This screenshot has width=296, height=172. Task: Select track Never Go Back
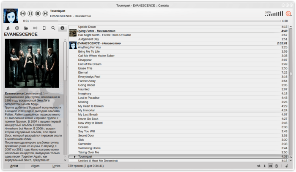(178, 119)
